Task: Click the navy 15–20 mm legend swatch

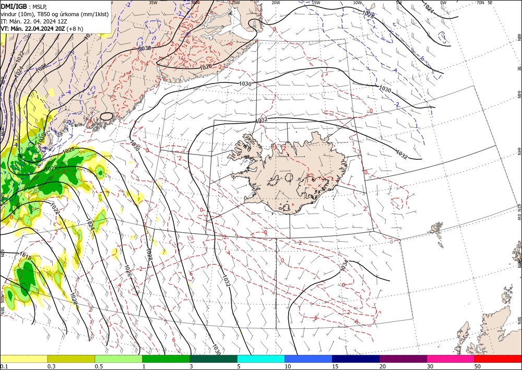Action: [x=356, y=359]
